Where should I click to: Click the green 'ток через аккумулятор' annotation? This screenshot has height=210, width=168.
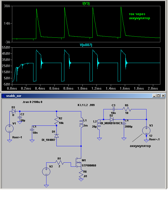pos(139,16)
